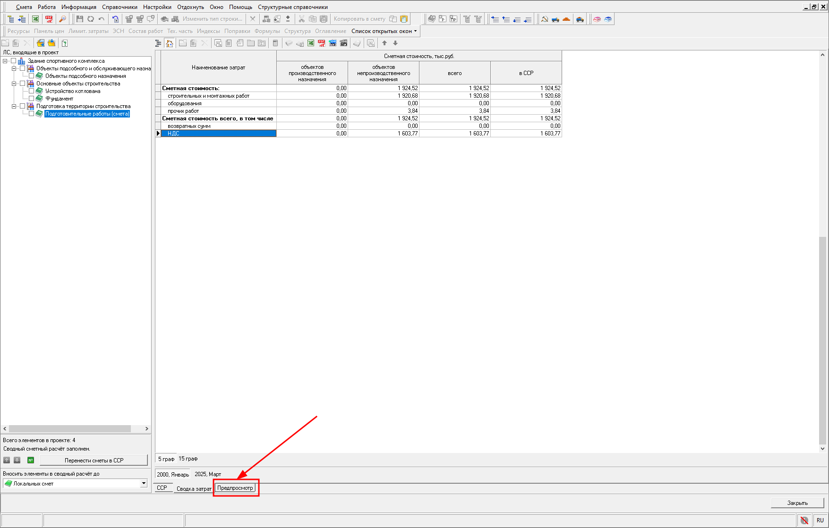
Task: Click the horizontal scrollbar in the tree panel
Action: [x=70, y=428]
